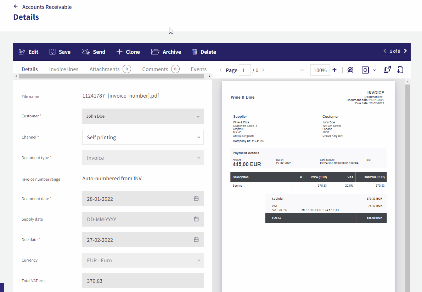The height and width of the screenshot is (292, 422).
Task: Go to next record arrow beside 1 of 9
Action: (405, 51)
